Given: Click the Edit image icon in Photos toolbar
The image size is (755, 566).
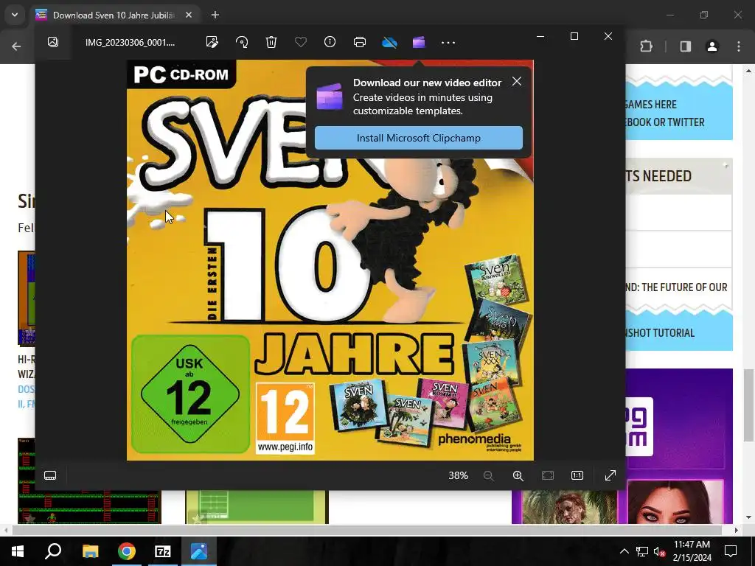Looking at the screenshot, I should coord(212,42).
